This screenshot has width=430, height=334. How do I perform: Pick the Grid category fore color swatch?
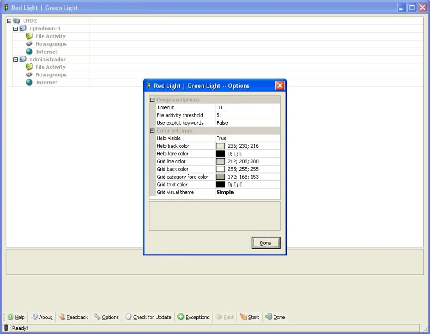tap(220, 177)
